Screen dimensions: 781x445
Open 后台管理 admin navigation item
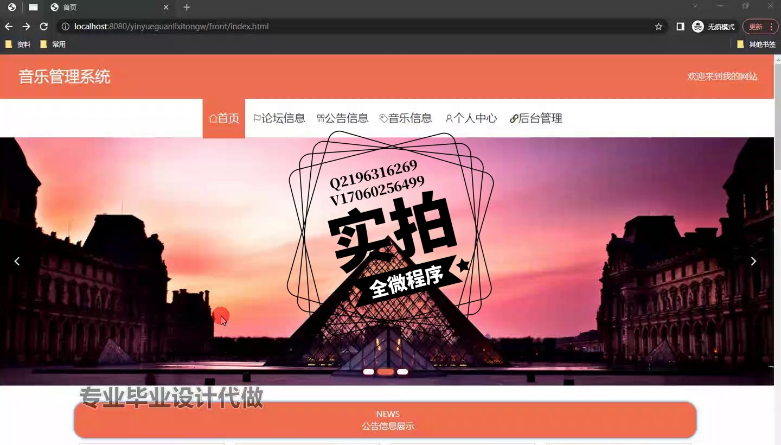pyautogui.click(x=536, y=118)
